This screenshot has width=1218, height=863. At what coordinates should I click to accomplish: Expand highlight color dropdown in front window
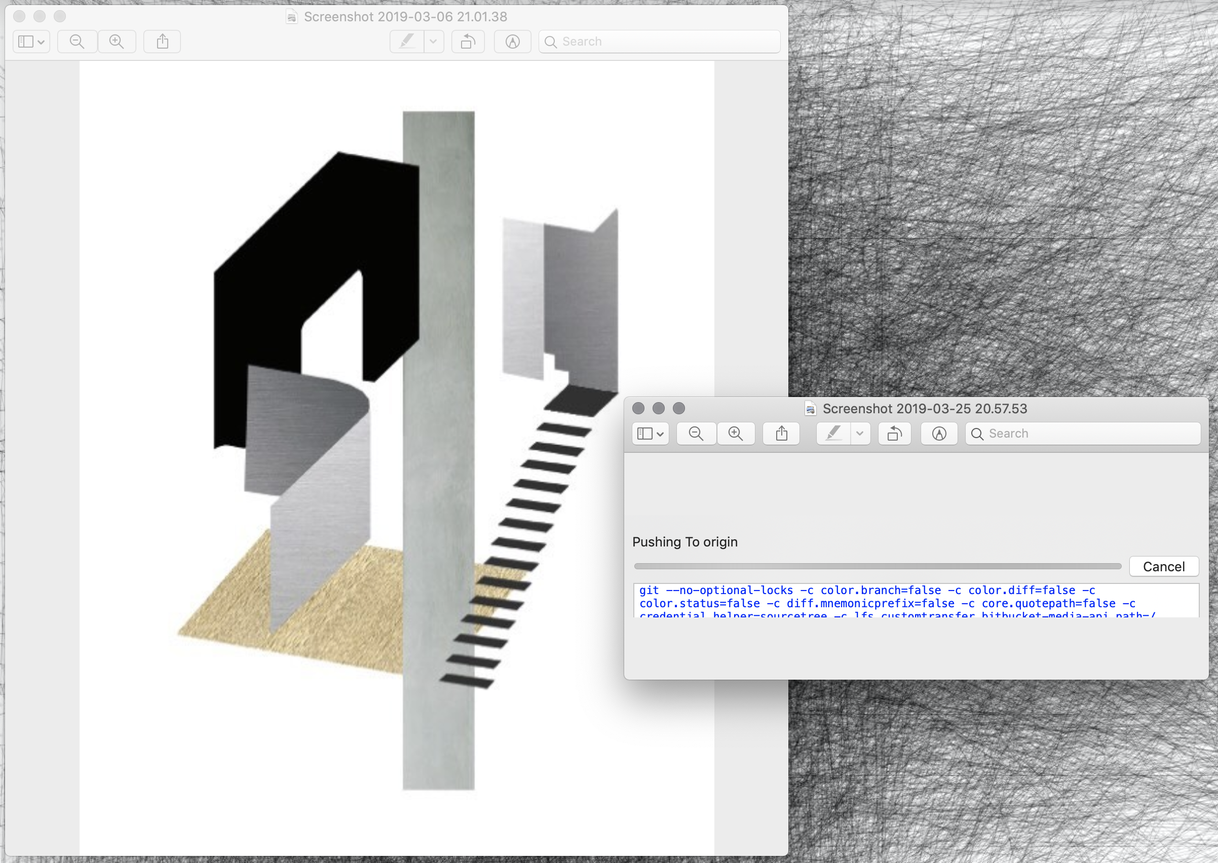tap(860, 434)
